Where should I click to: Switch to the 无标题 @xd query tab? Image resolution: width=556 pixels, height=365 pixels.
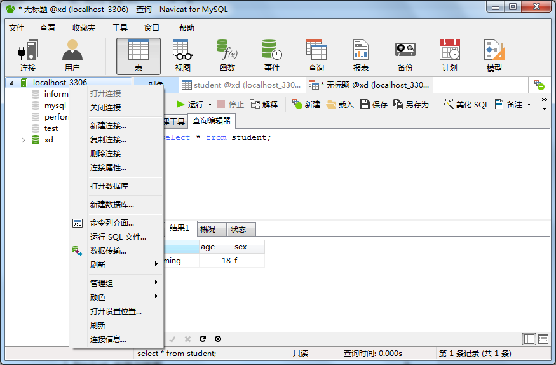pyautogui.click(x=369, y=85)
